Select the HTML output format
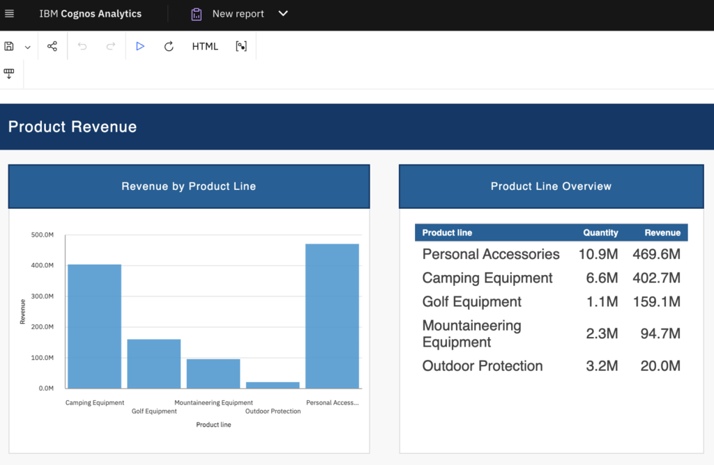 click(205, 47)
